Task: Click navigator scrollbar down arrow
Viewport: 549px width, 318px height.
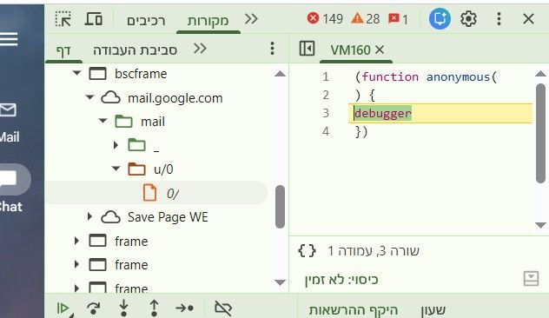Action: [x=280, y=282]
